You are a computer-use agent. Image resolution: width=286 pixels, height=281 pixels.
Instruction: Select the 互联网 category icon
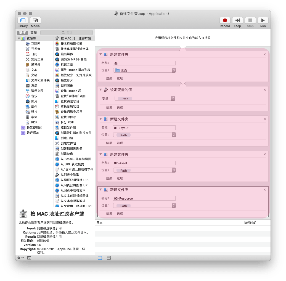[28, 44]
